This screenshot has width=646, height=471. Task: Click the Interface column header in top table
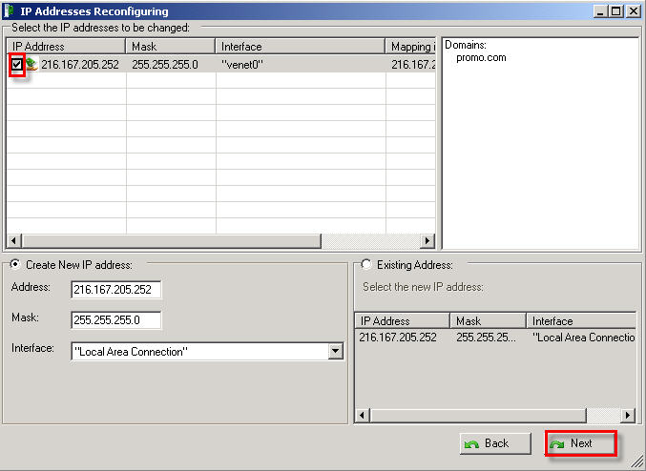301,47
